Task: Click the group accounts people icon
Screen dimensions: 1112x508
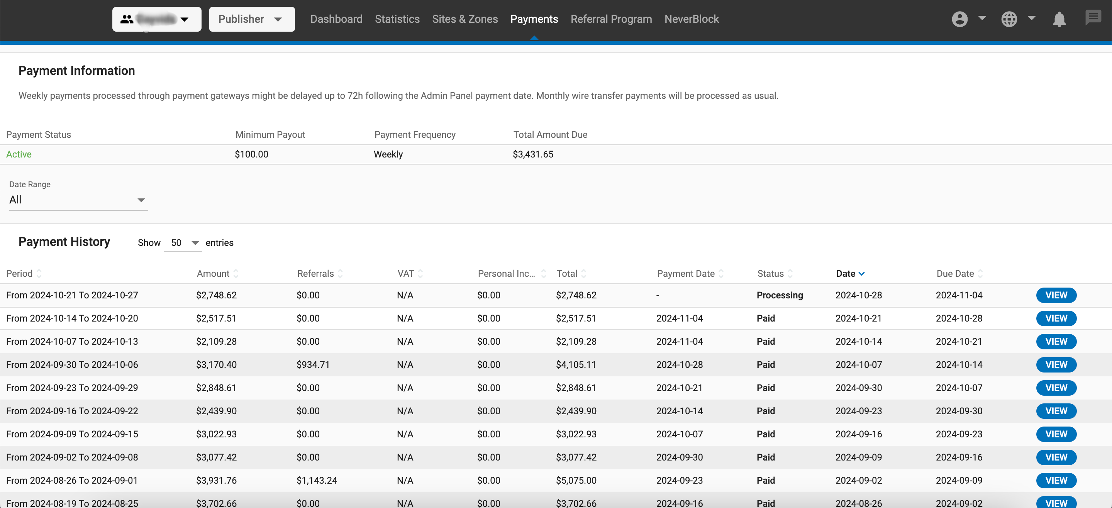Action: tap(127, 19)
